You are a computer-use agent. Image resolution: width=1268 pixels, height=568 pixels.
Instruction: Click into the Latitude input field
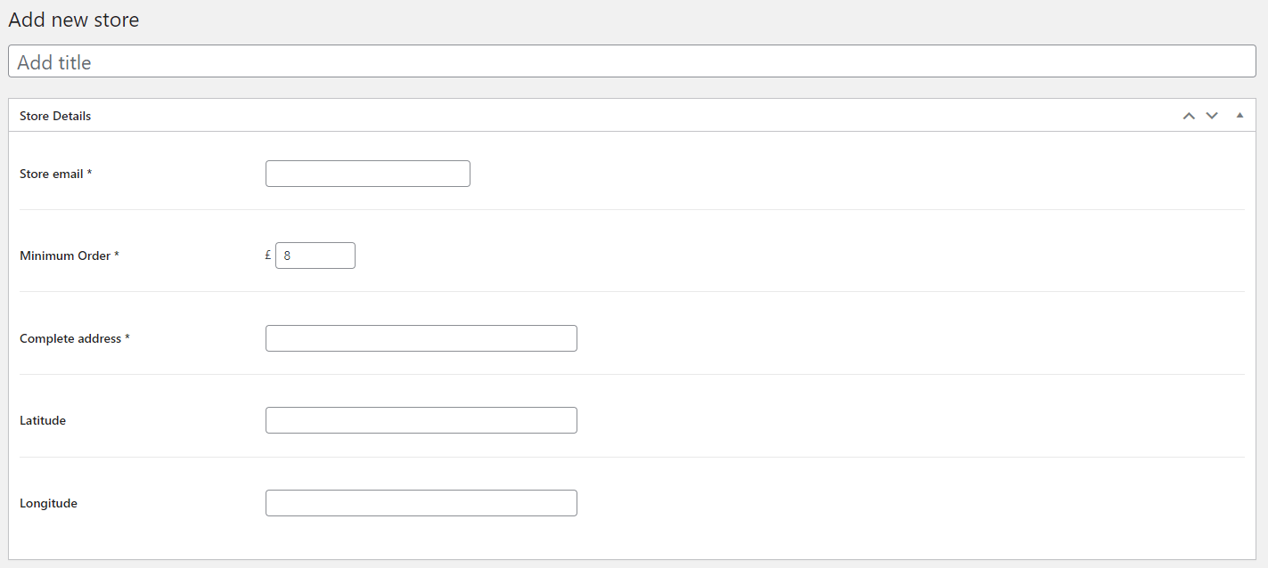click(421, 420)
